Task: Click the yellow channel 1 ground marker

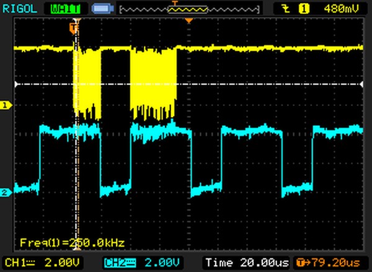Action: coord(5,105)
